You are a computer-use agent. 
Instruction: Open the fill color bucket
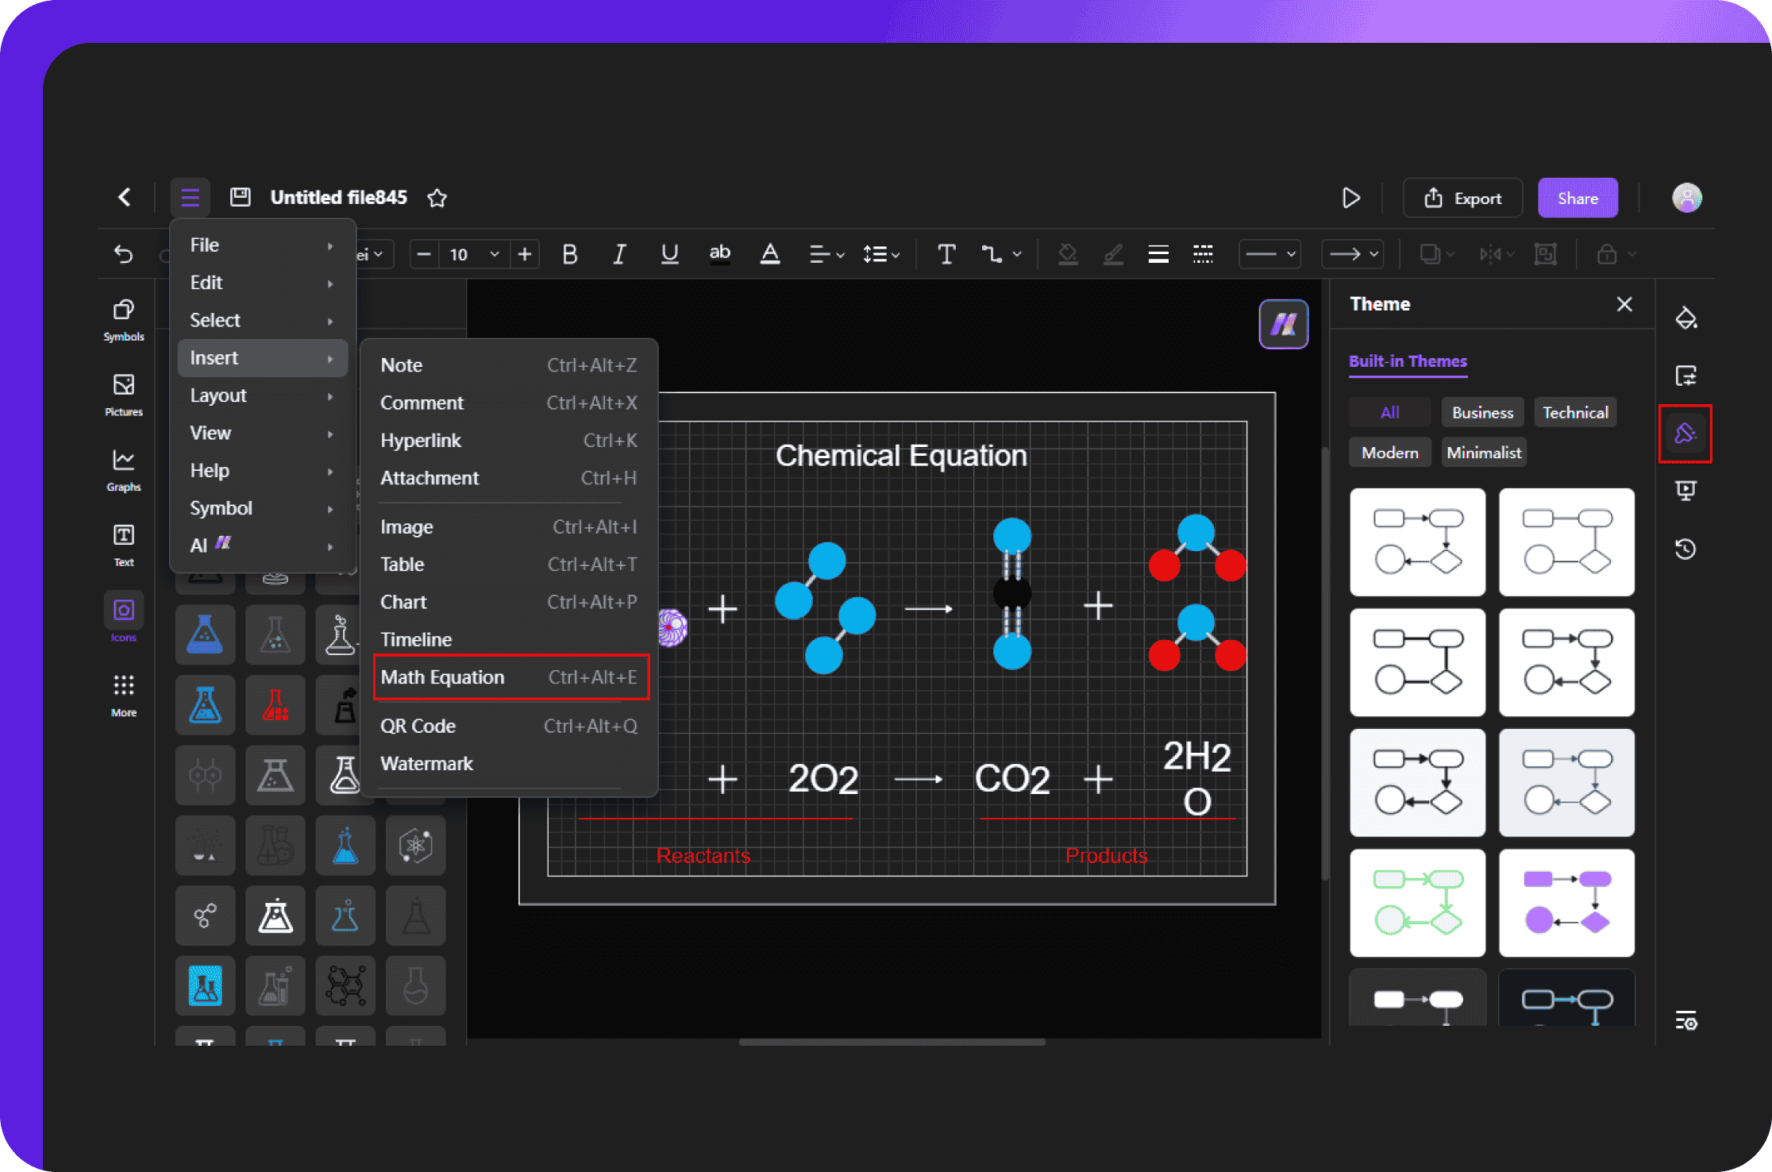pos(1068,254)
